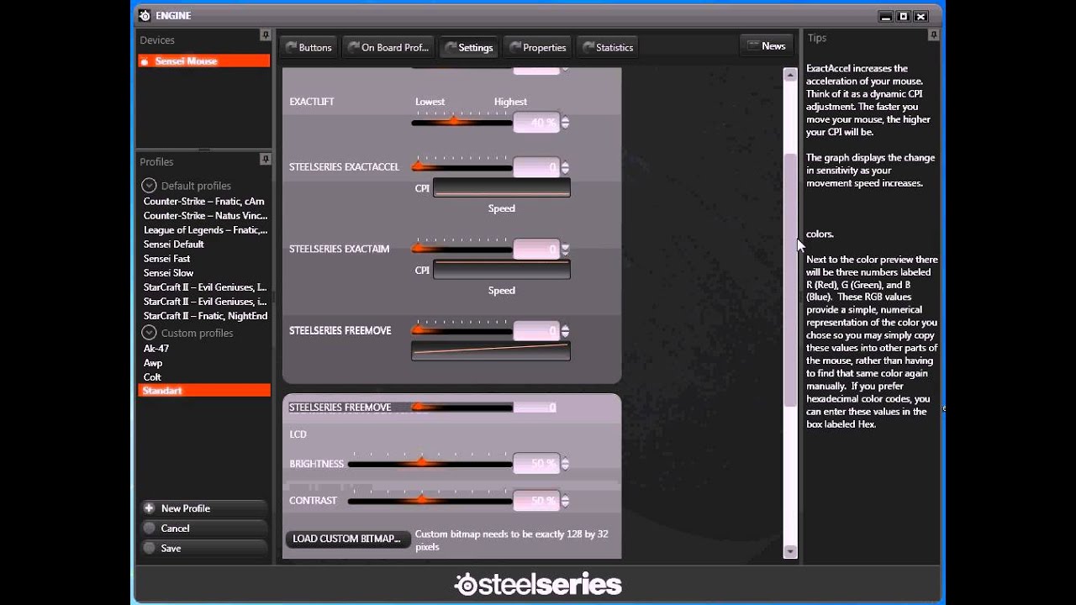Save the current profile settings
This screenshot has height=605, width=1076.
[x=204, y=548]
